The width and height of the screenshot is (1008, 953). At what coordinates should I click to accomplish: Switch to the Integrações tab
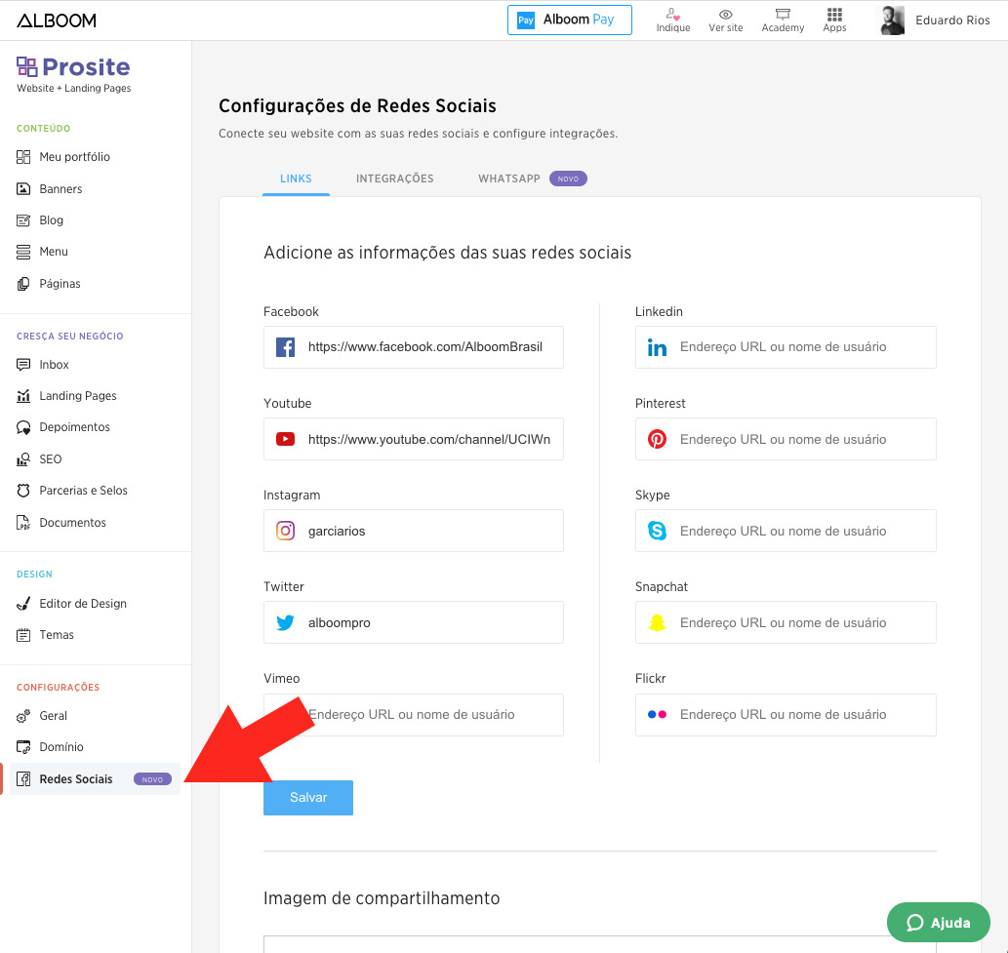point(394,179)
